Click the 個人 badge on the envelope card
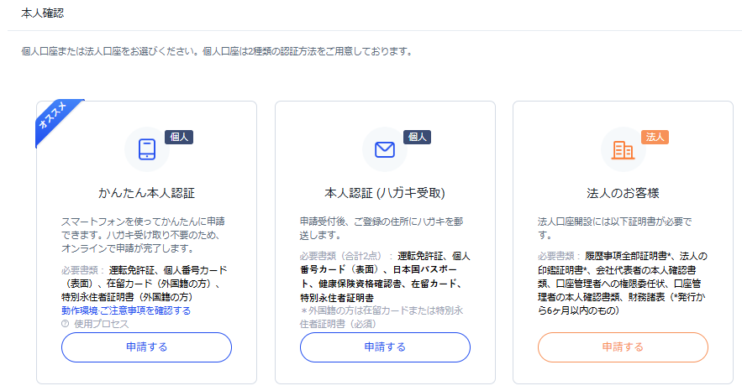742x391 pixels. pyautogui.click(x=417, y=137)
